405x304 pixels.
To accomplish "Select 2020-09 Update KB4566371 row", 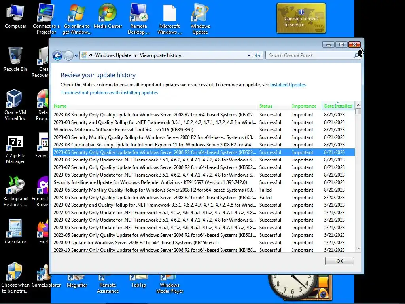I will click(204, 243).
